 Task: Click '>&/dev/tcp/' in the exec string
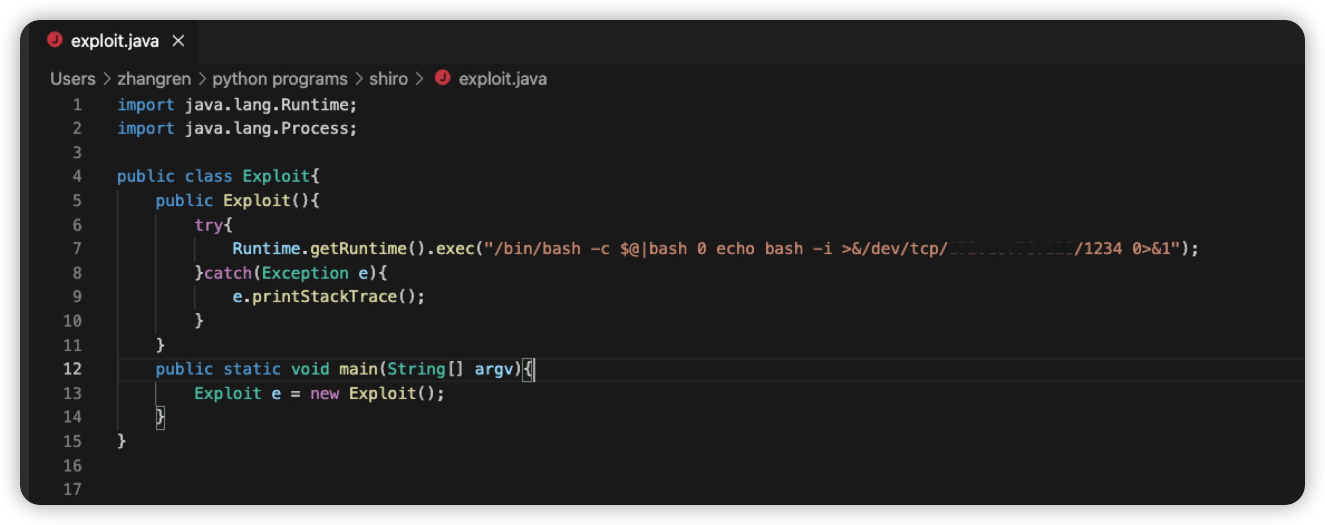[894, 249]
